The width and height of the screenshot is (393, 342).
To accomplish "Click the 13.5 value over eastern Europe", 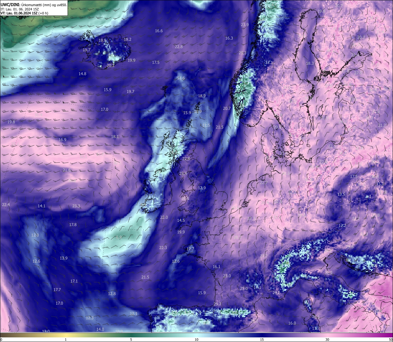I will 341,194.
